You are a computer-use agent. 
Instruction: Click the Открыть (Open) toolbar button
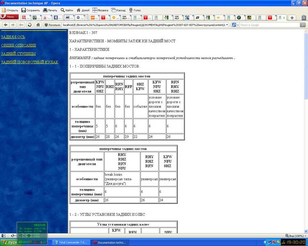10,10
